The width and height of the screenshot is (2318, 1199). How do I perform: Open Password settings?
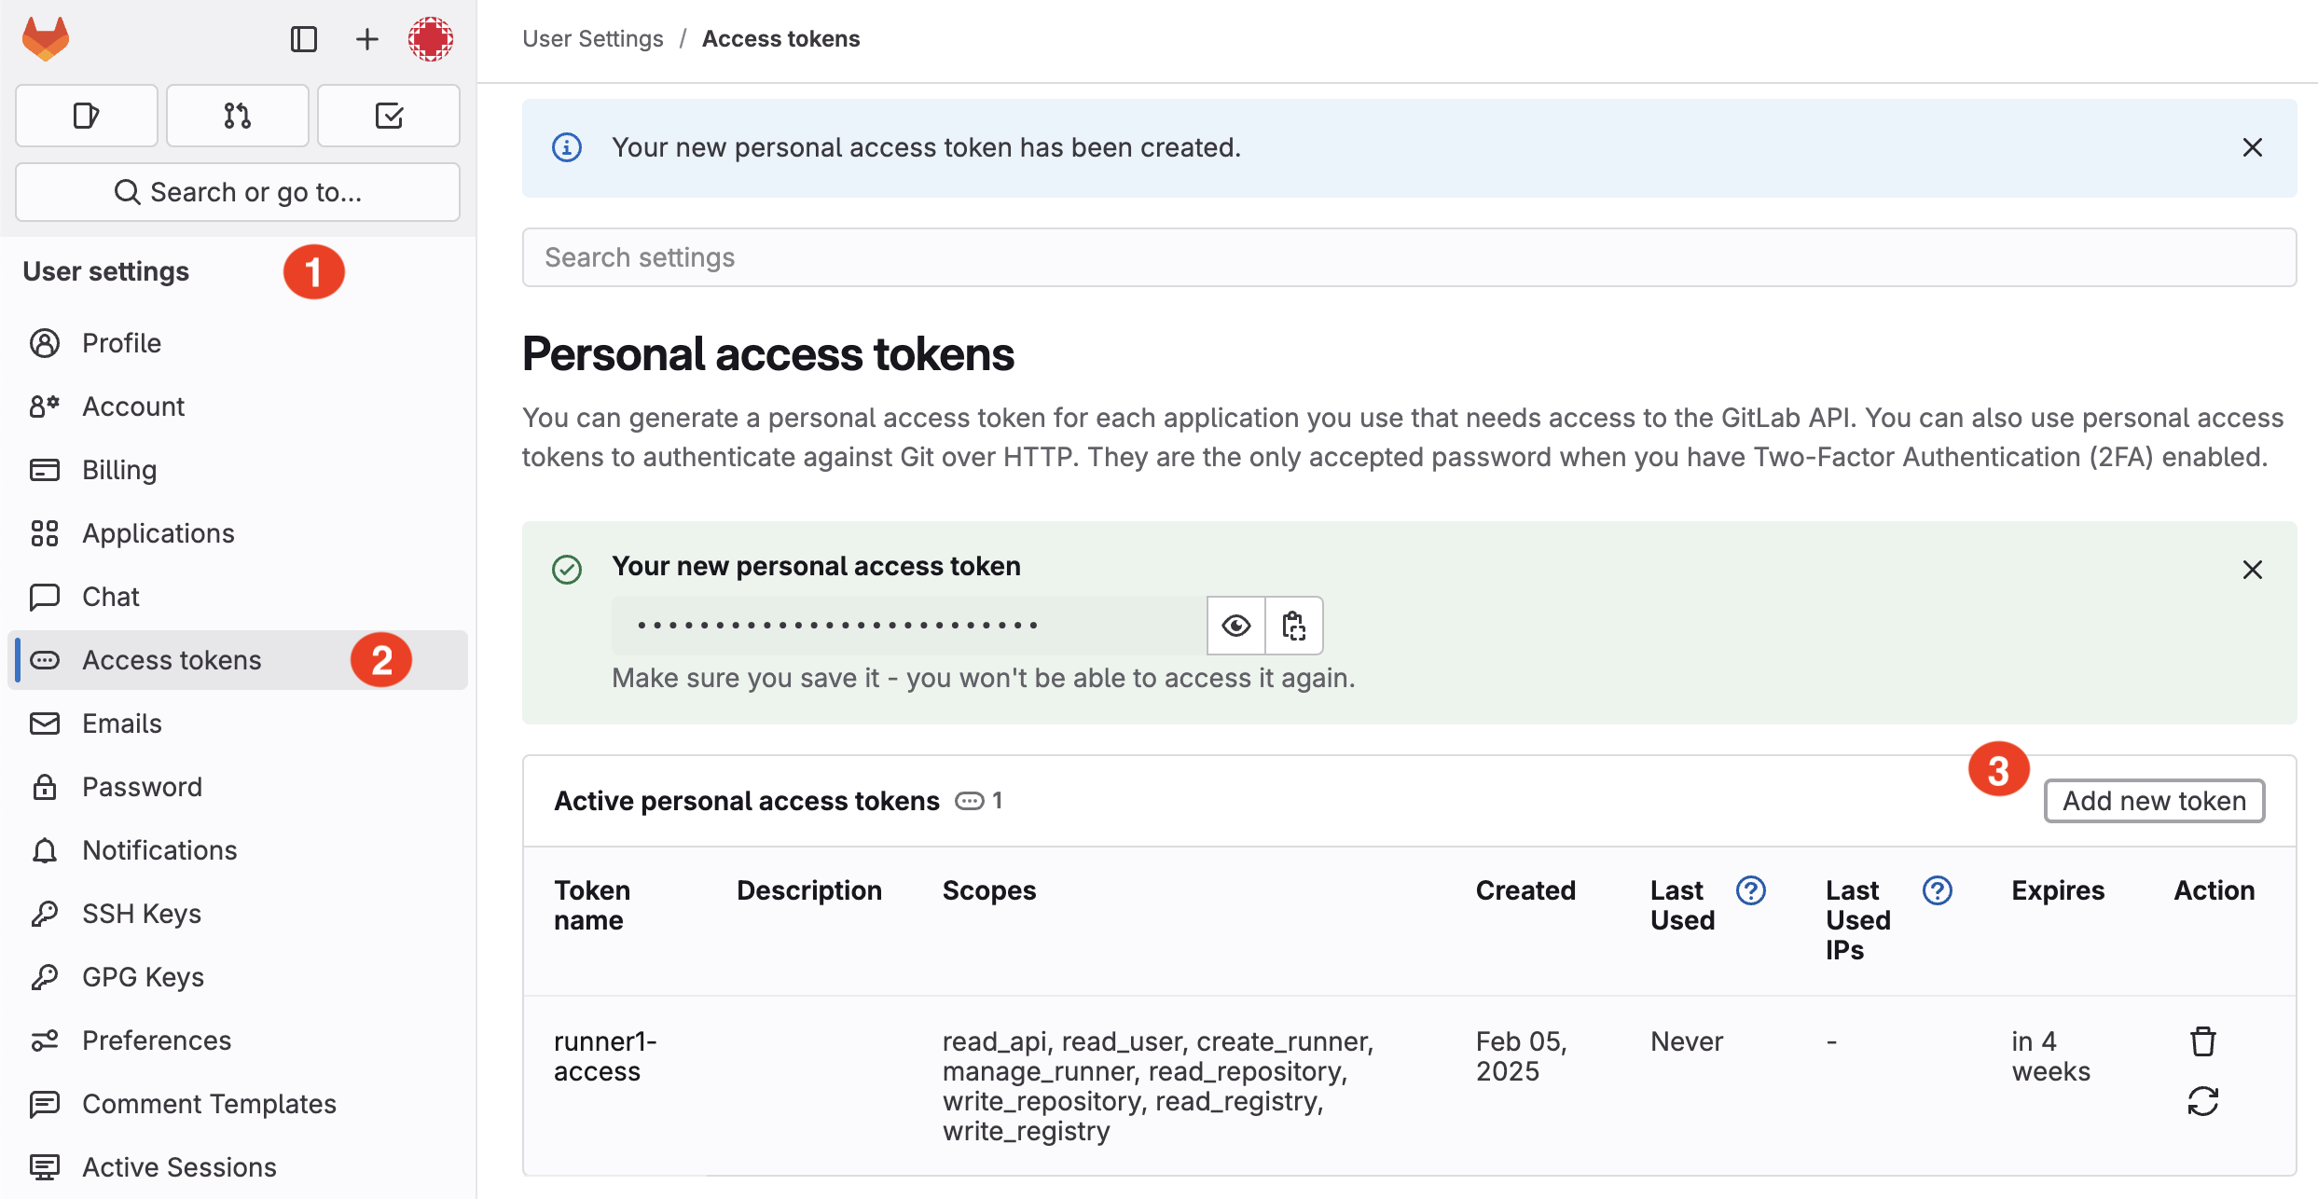(x=238, y=787)
